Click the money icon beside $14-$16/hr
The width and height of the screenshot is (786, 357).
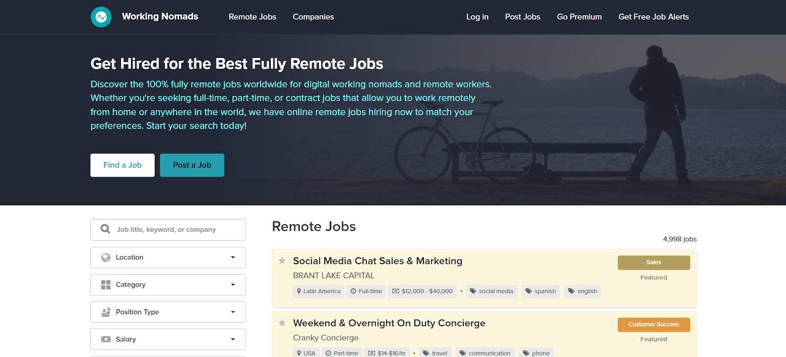[372, 353]
